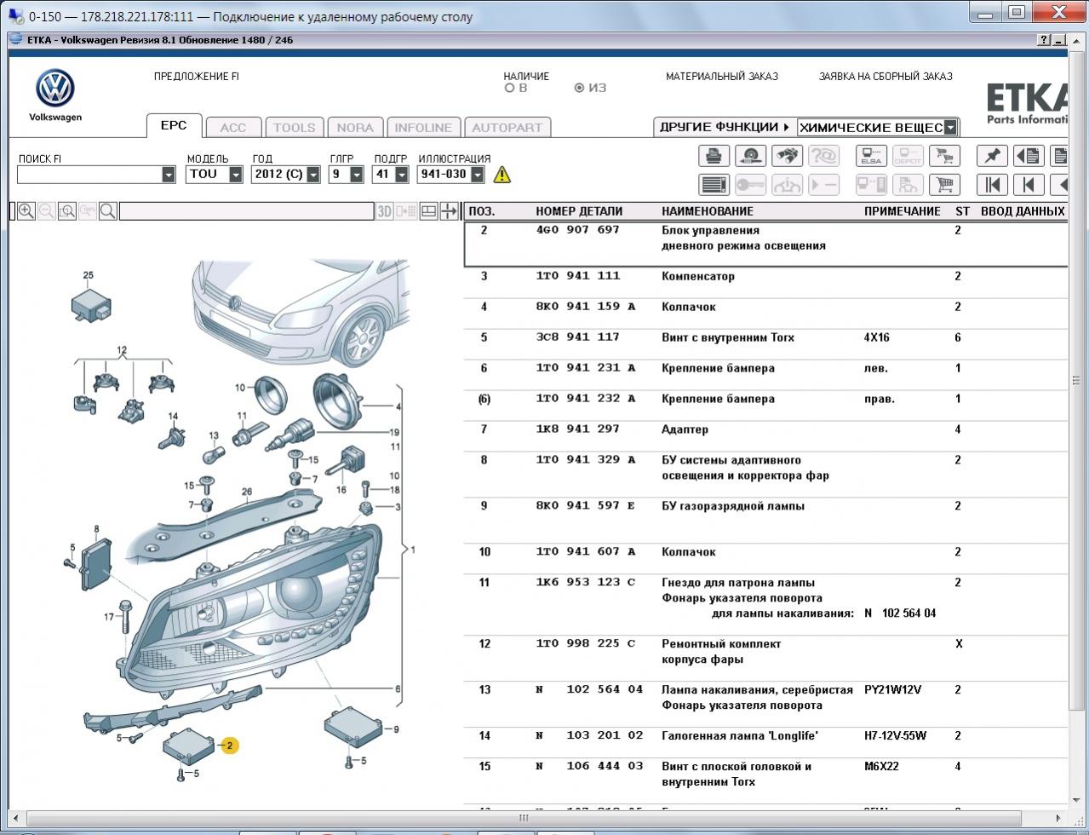Image resolution: width=1089 pixels, height=835 pixels.
Task: Click the illustration search input field
Action: [246, 211]
